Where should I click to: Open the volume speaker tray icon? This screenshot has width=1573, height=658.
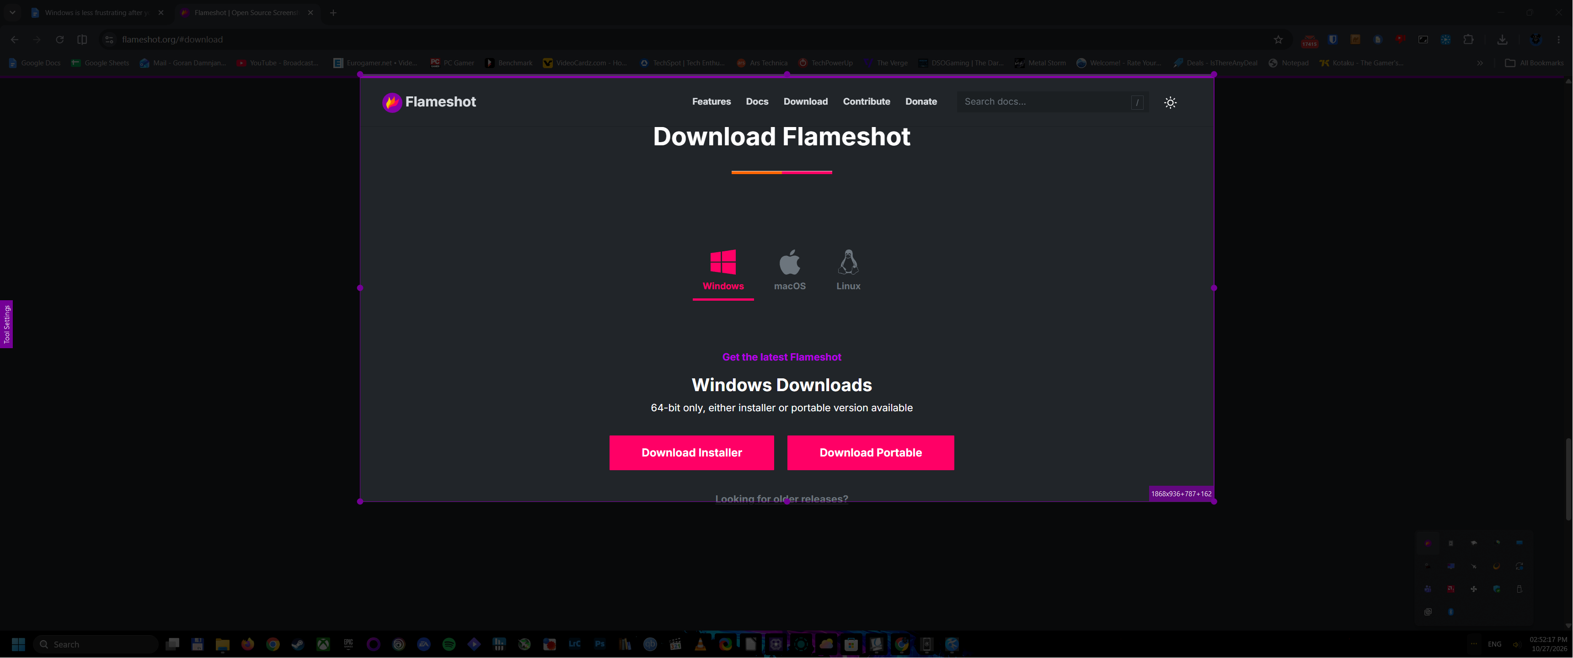(1516, 645)
